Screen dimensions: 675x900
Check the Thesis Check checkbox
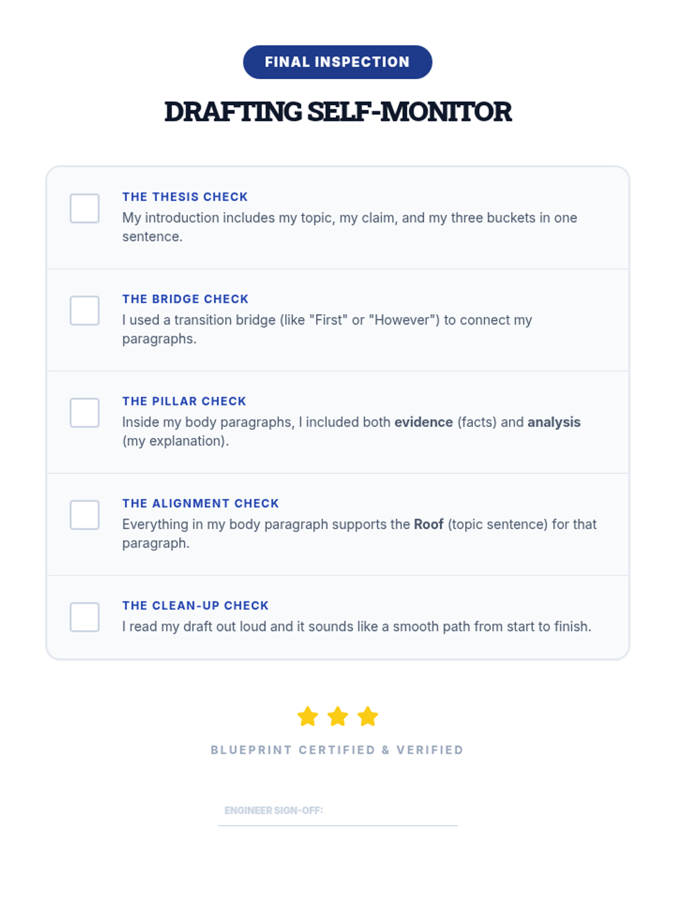click(x=84, y=208)
